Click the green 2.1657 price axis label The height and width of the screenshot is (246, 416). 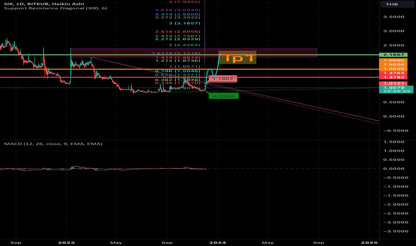[393, 55]
